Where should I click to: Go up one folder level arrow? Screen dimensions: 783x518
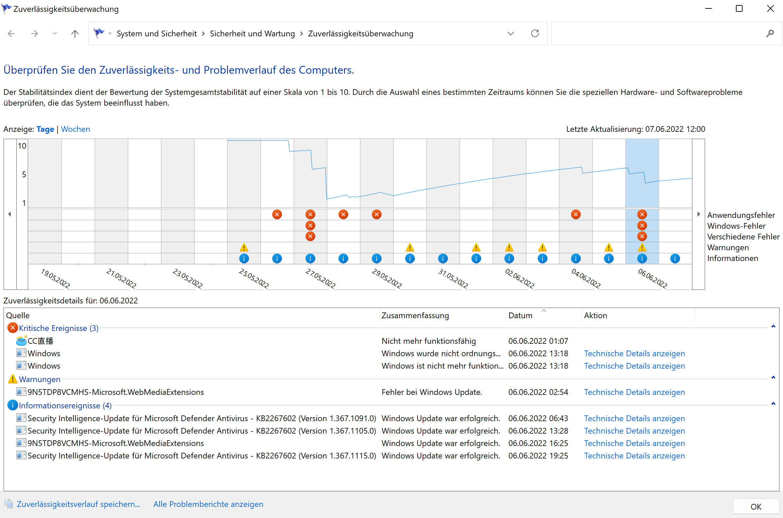(x=75, y=33)
